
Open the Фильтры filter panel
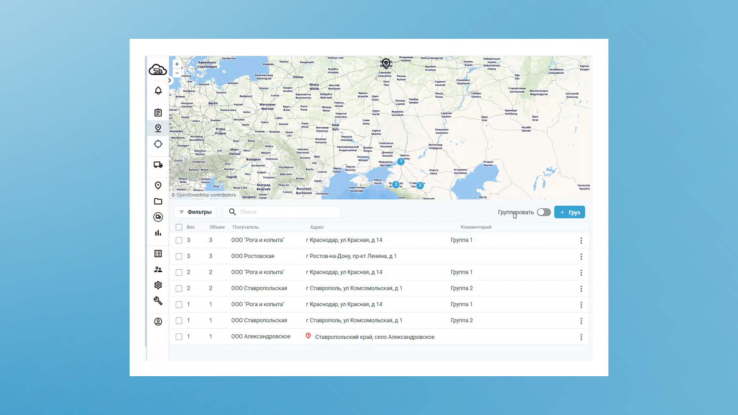(196, 212)
